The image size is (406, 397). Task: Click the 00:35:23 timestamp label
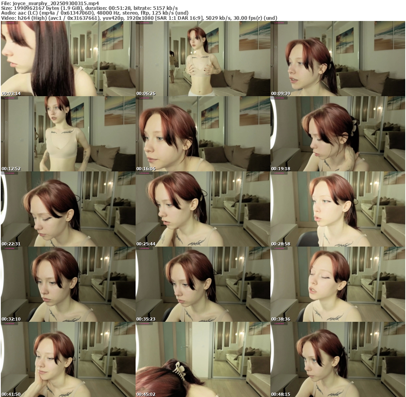coord(146,319)
